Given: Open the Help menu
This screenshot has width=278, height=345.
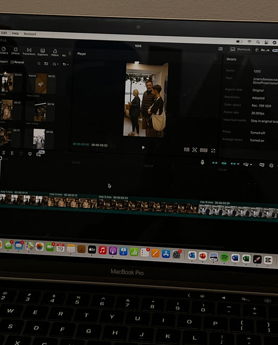Looking at the screenshot, I should click(x=15, y=33).
